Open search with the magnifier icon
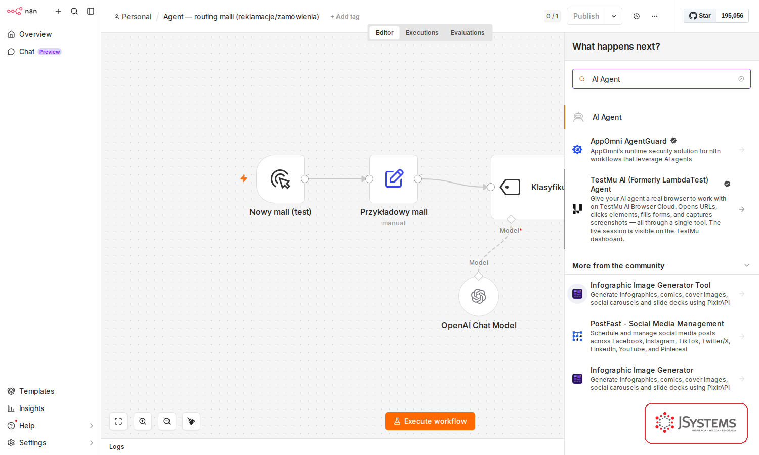Image resolution: width=759 pixels, height=455 pixels. tap(74, 11)
